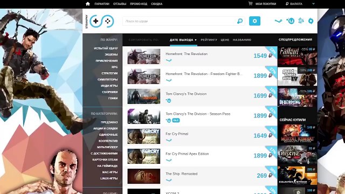The image size is (345, 194).
Task: Toggle sort direction arrow by ДАТЕ ВЫХОДА
Action: pyautogui.click(x=196, y=40)
